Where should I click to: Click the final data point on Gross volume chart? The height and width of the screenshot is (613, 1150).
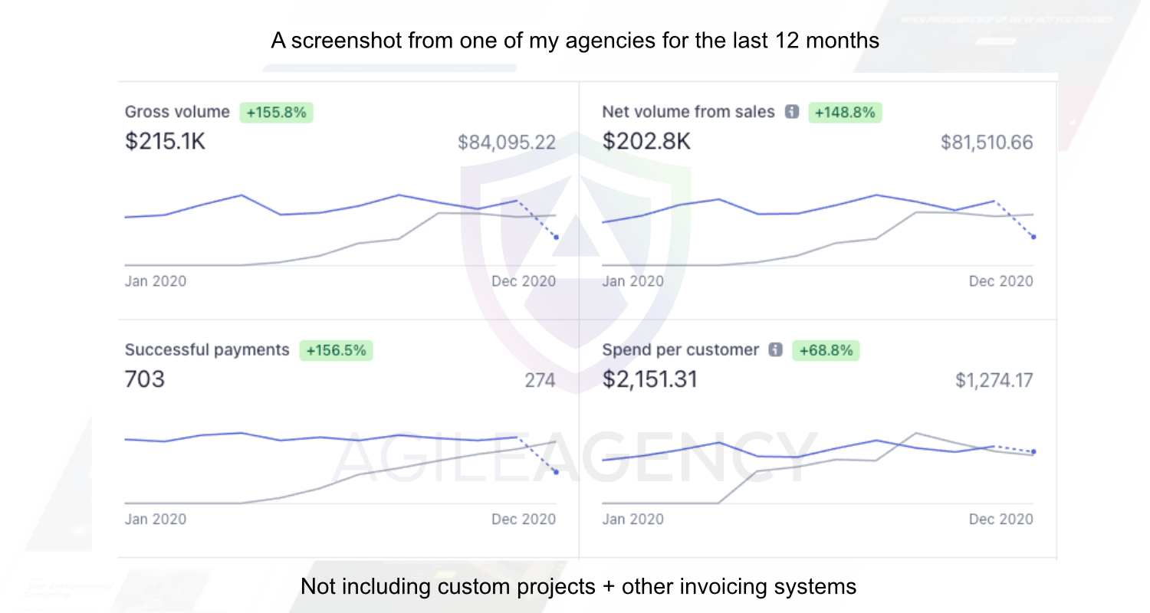tap(556, 238)
